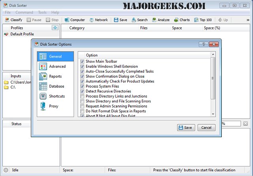Open the Database options category
This screenshot has width=253, height=176.
click(55, 86)
